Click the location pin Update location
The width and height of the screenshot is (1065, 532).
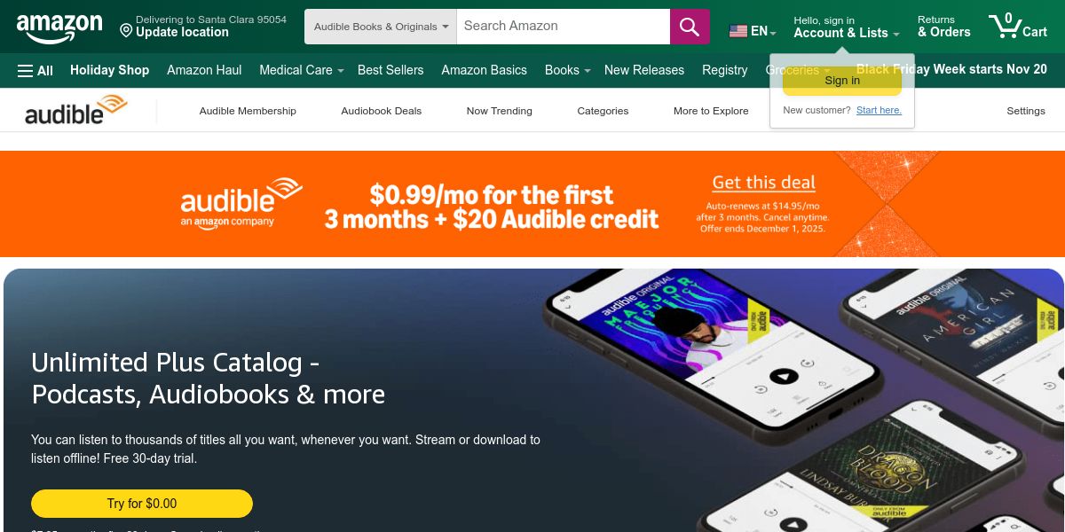point(203,26)
